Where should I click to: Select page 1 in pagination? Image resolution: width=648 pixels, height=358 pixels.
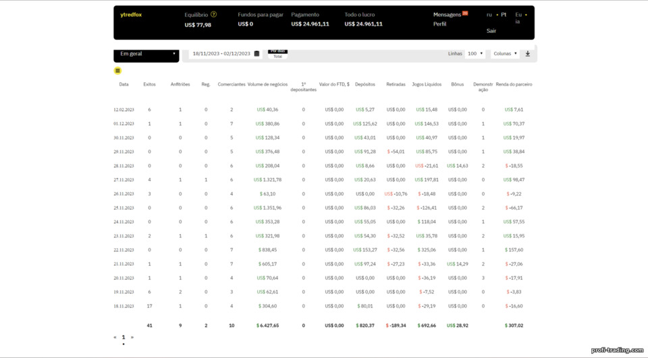pyautogui.click(x=123, y=337)
